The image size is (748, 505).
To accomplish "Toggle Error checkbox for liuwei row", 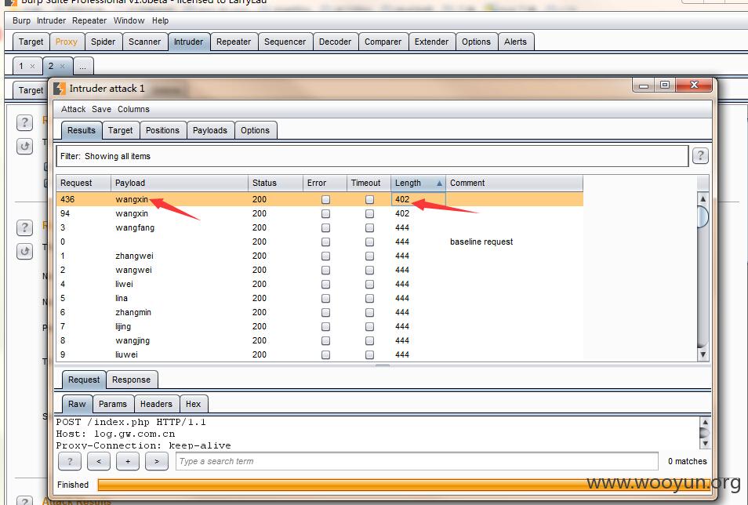I will [326, 354].
